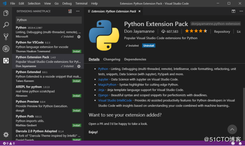Screen dimensions: 245x146
Task: Select Python by Microsoft in extension list
Action: pyautogui.click(x=48, y=32)
